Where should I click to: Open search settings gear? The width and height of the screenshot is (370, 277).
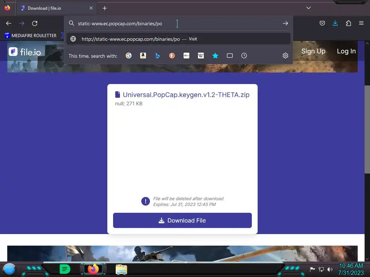pyautogui.click(x=285, y=56)
